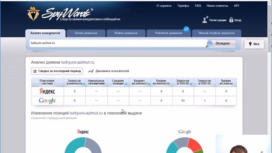The image size is (272, 153).
Task: Click the Вход login link
Action: tap(238, 20)
